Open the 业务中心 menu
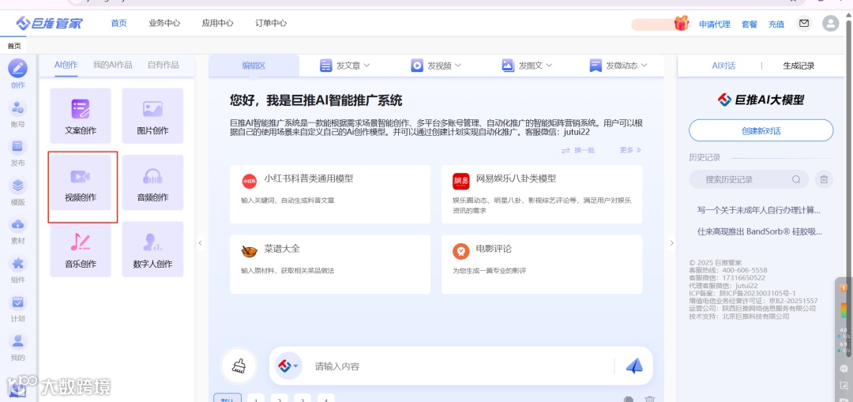Viewport: 853px width, 402px height. pos(164,23)
